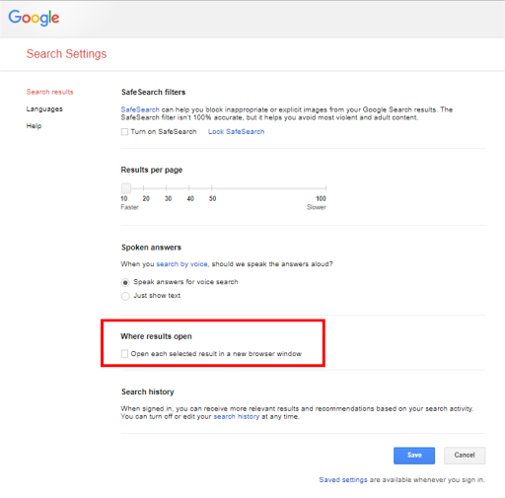Set results per page to 50

coord(212,188)
